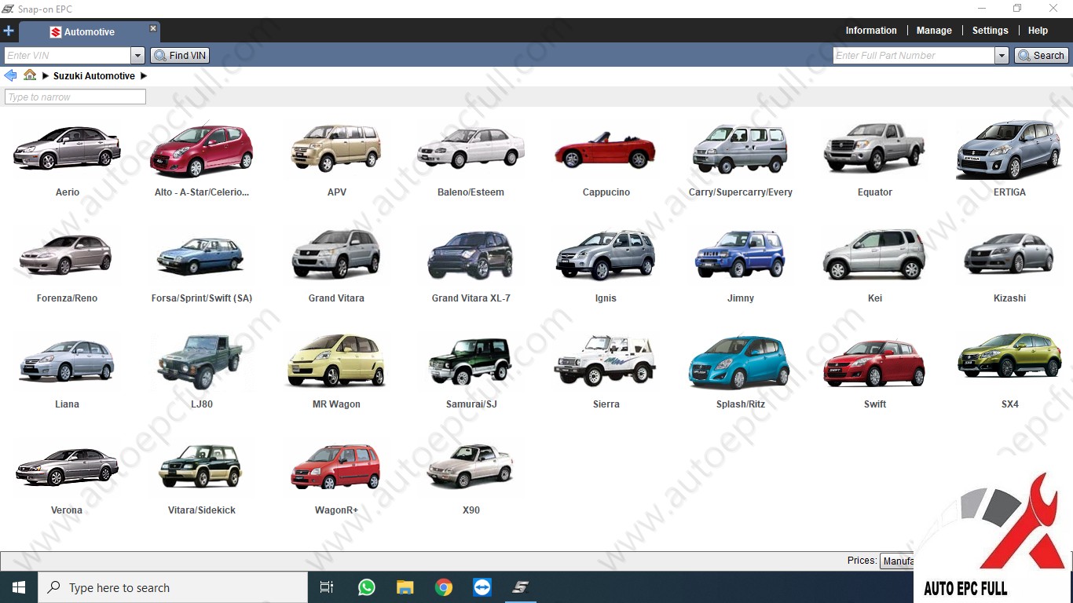Open TeamViewer from the taskbar
Screen dimensions: 1073x603
point(482,587)
